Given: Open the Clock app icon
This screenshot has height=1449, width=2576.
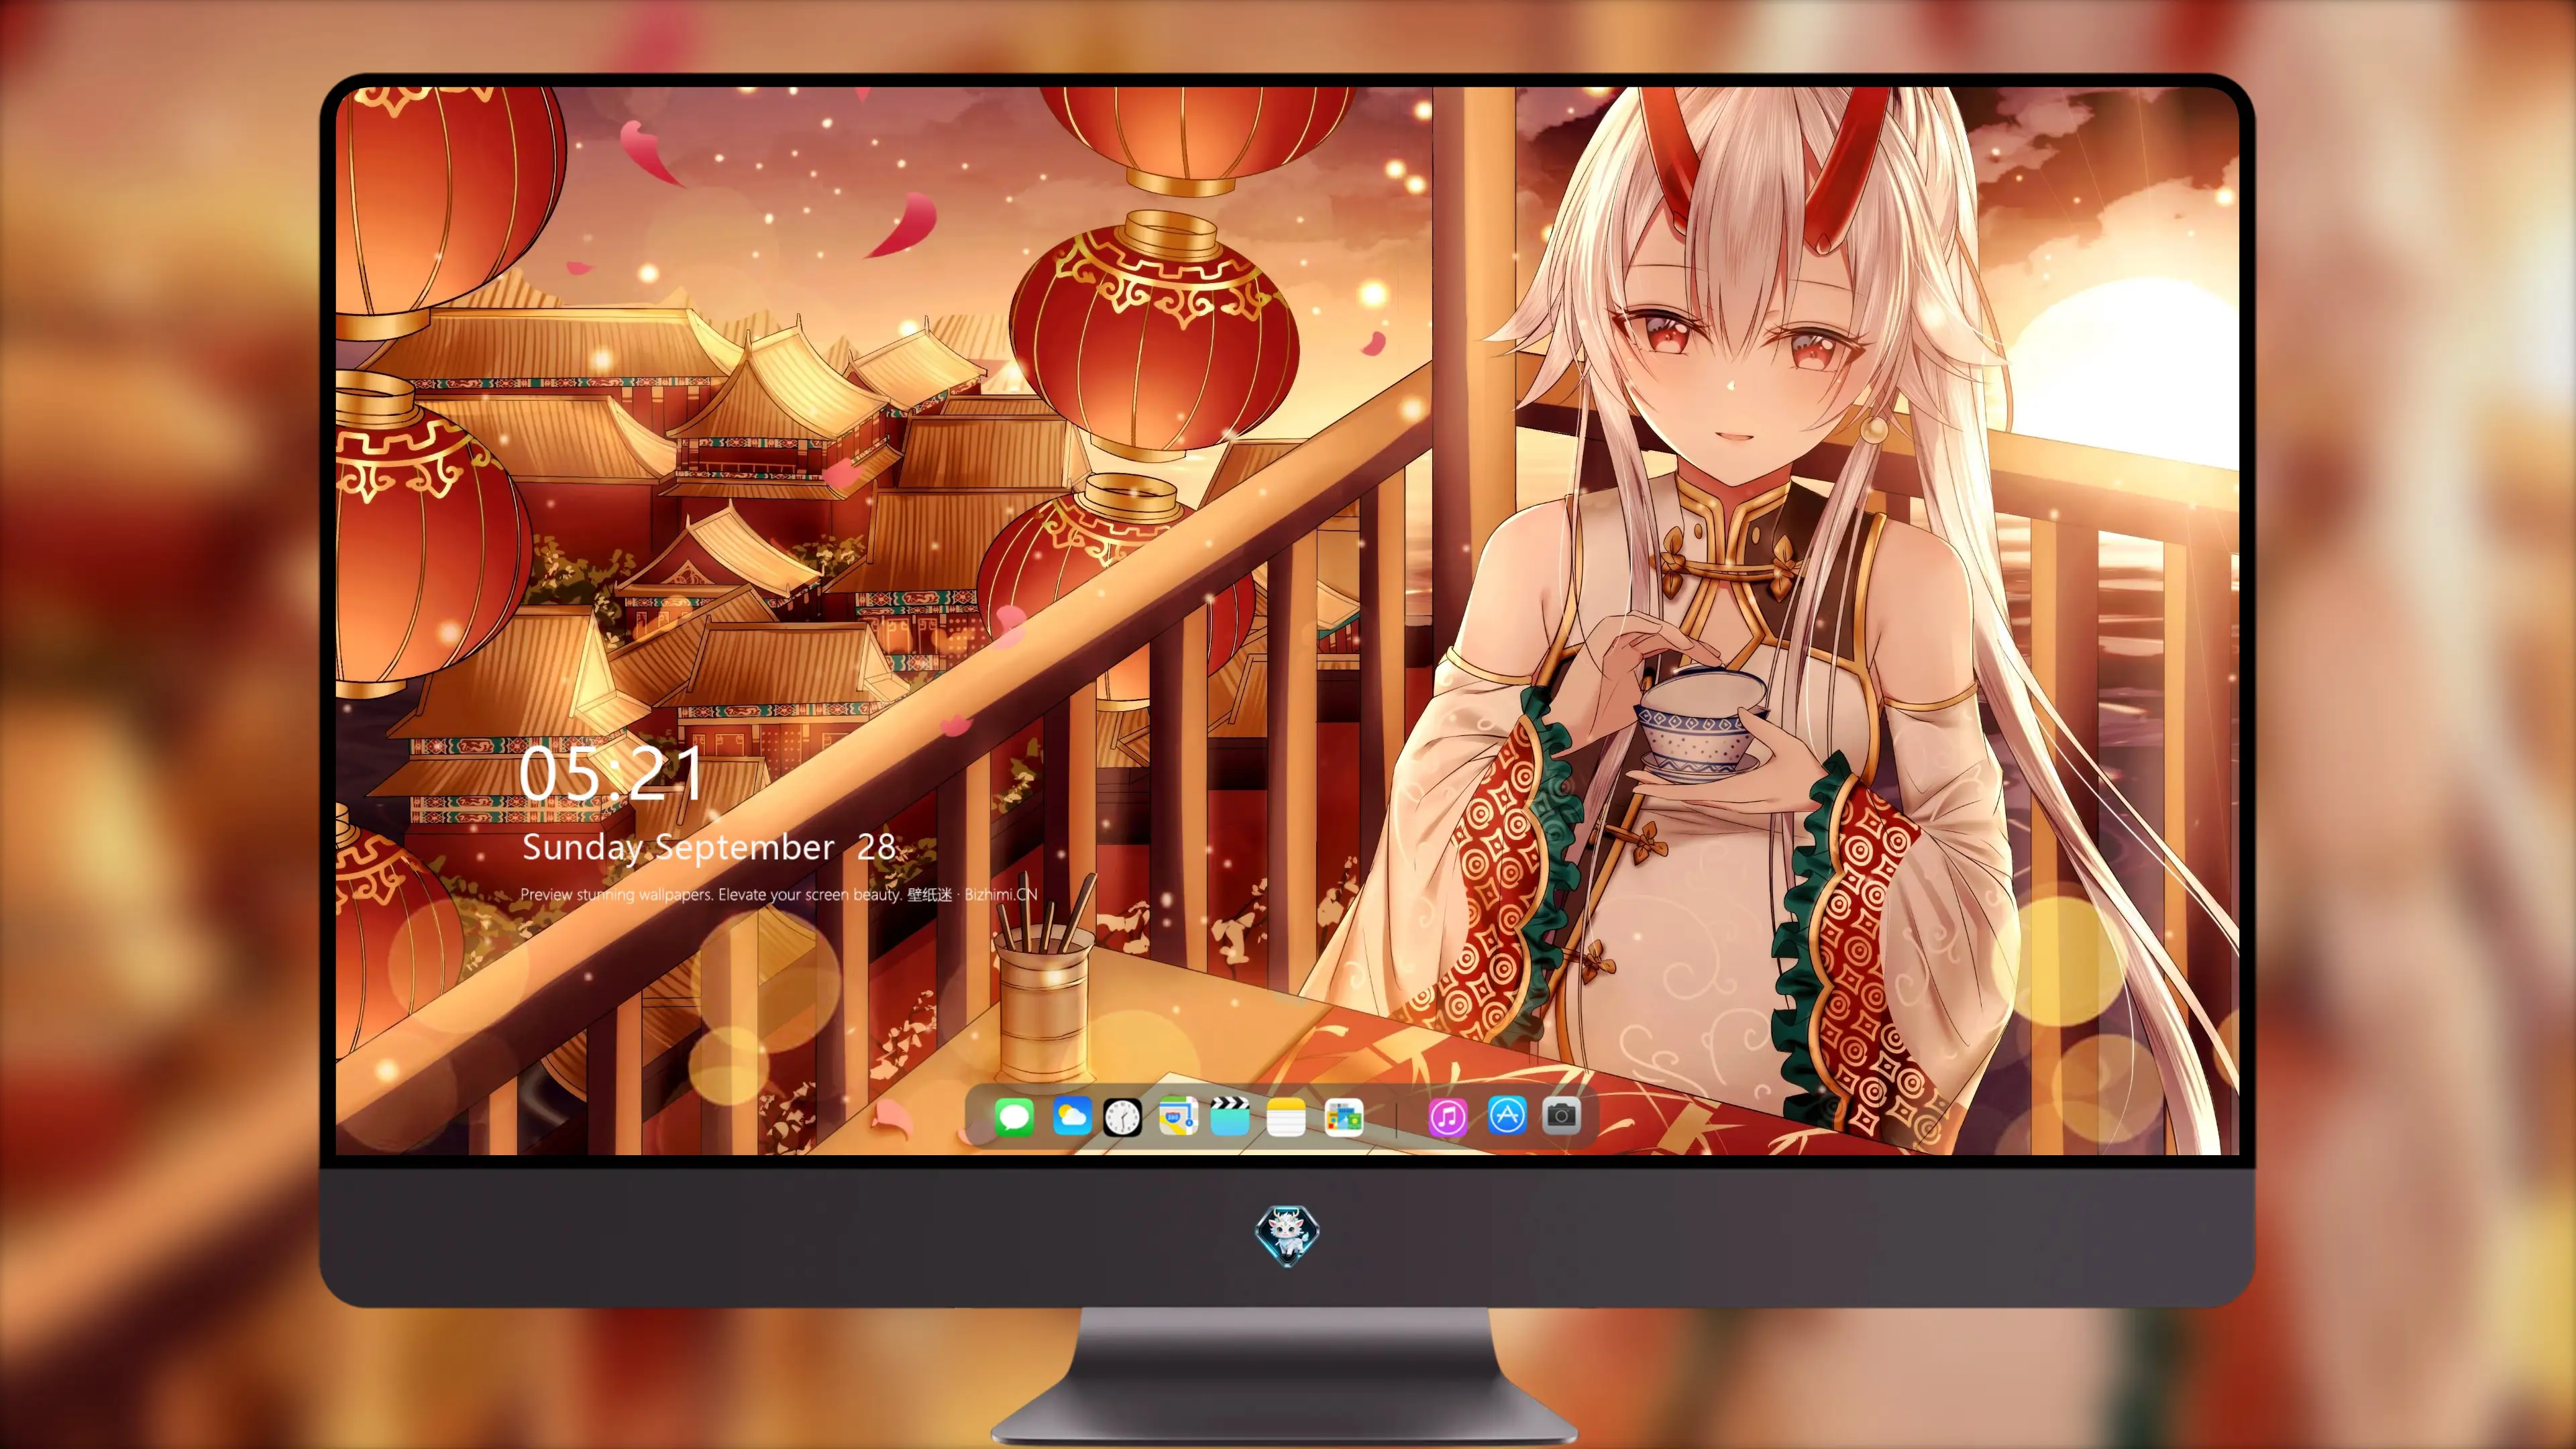Looking at the screenshot, I should click(x=1122, y=1117).
